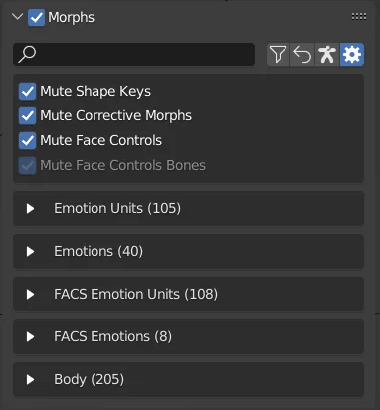Image resolution: width=380 pixels, height=410 pixels.
Task: Toggle the gear settings icon
Action: (352, 55)
